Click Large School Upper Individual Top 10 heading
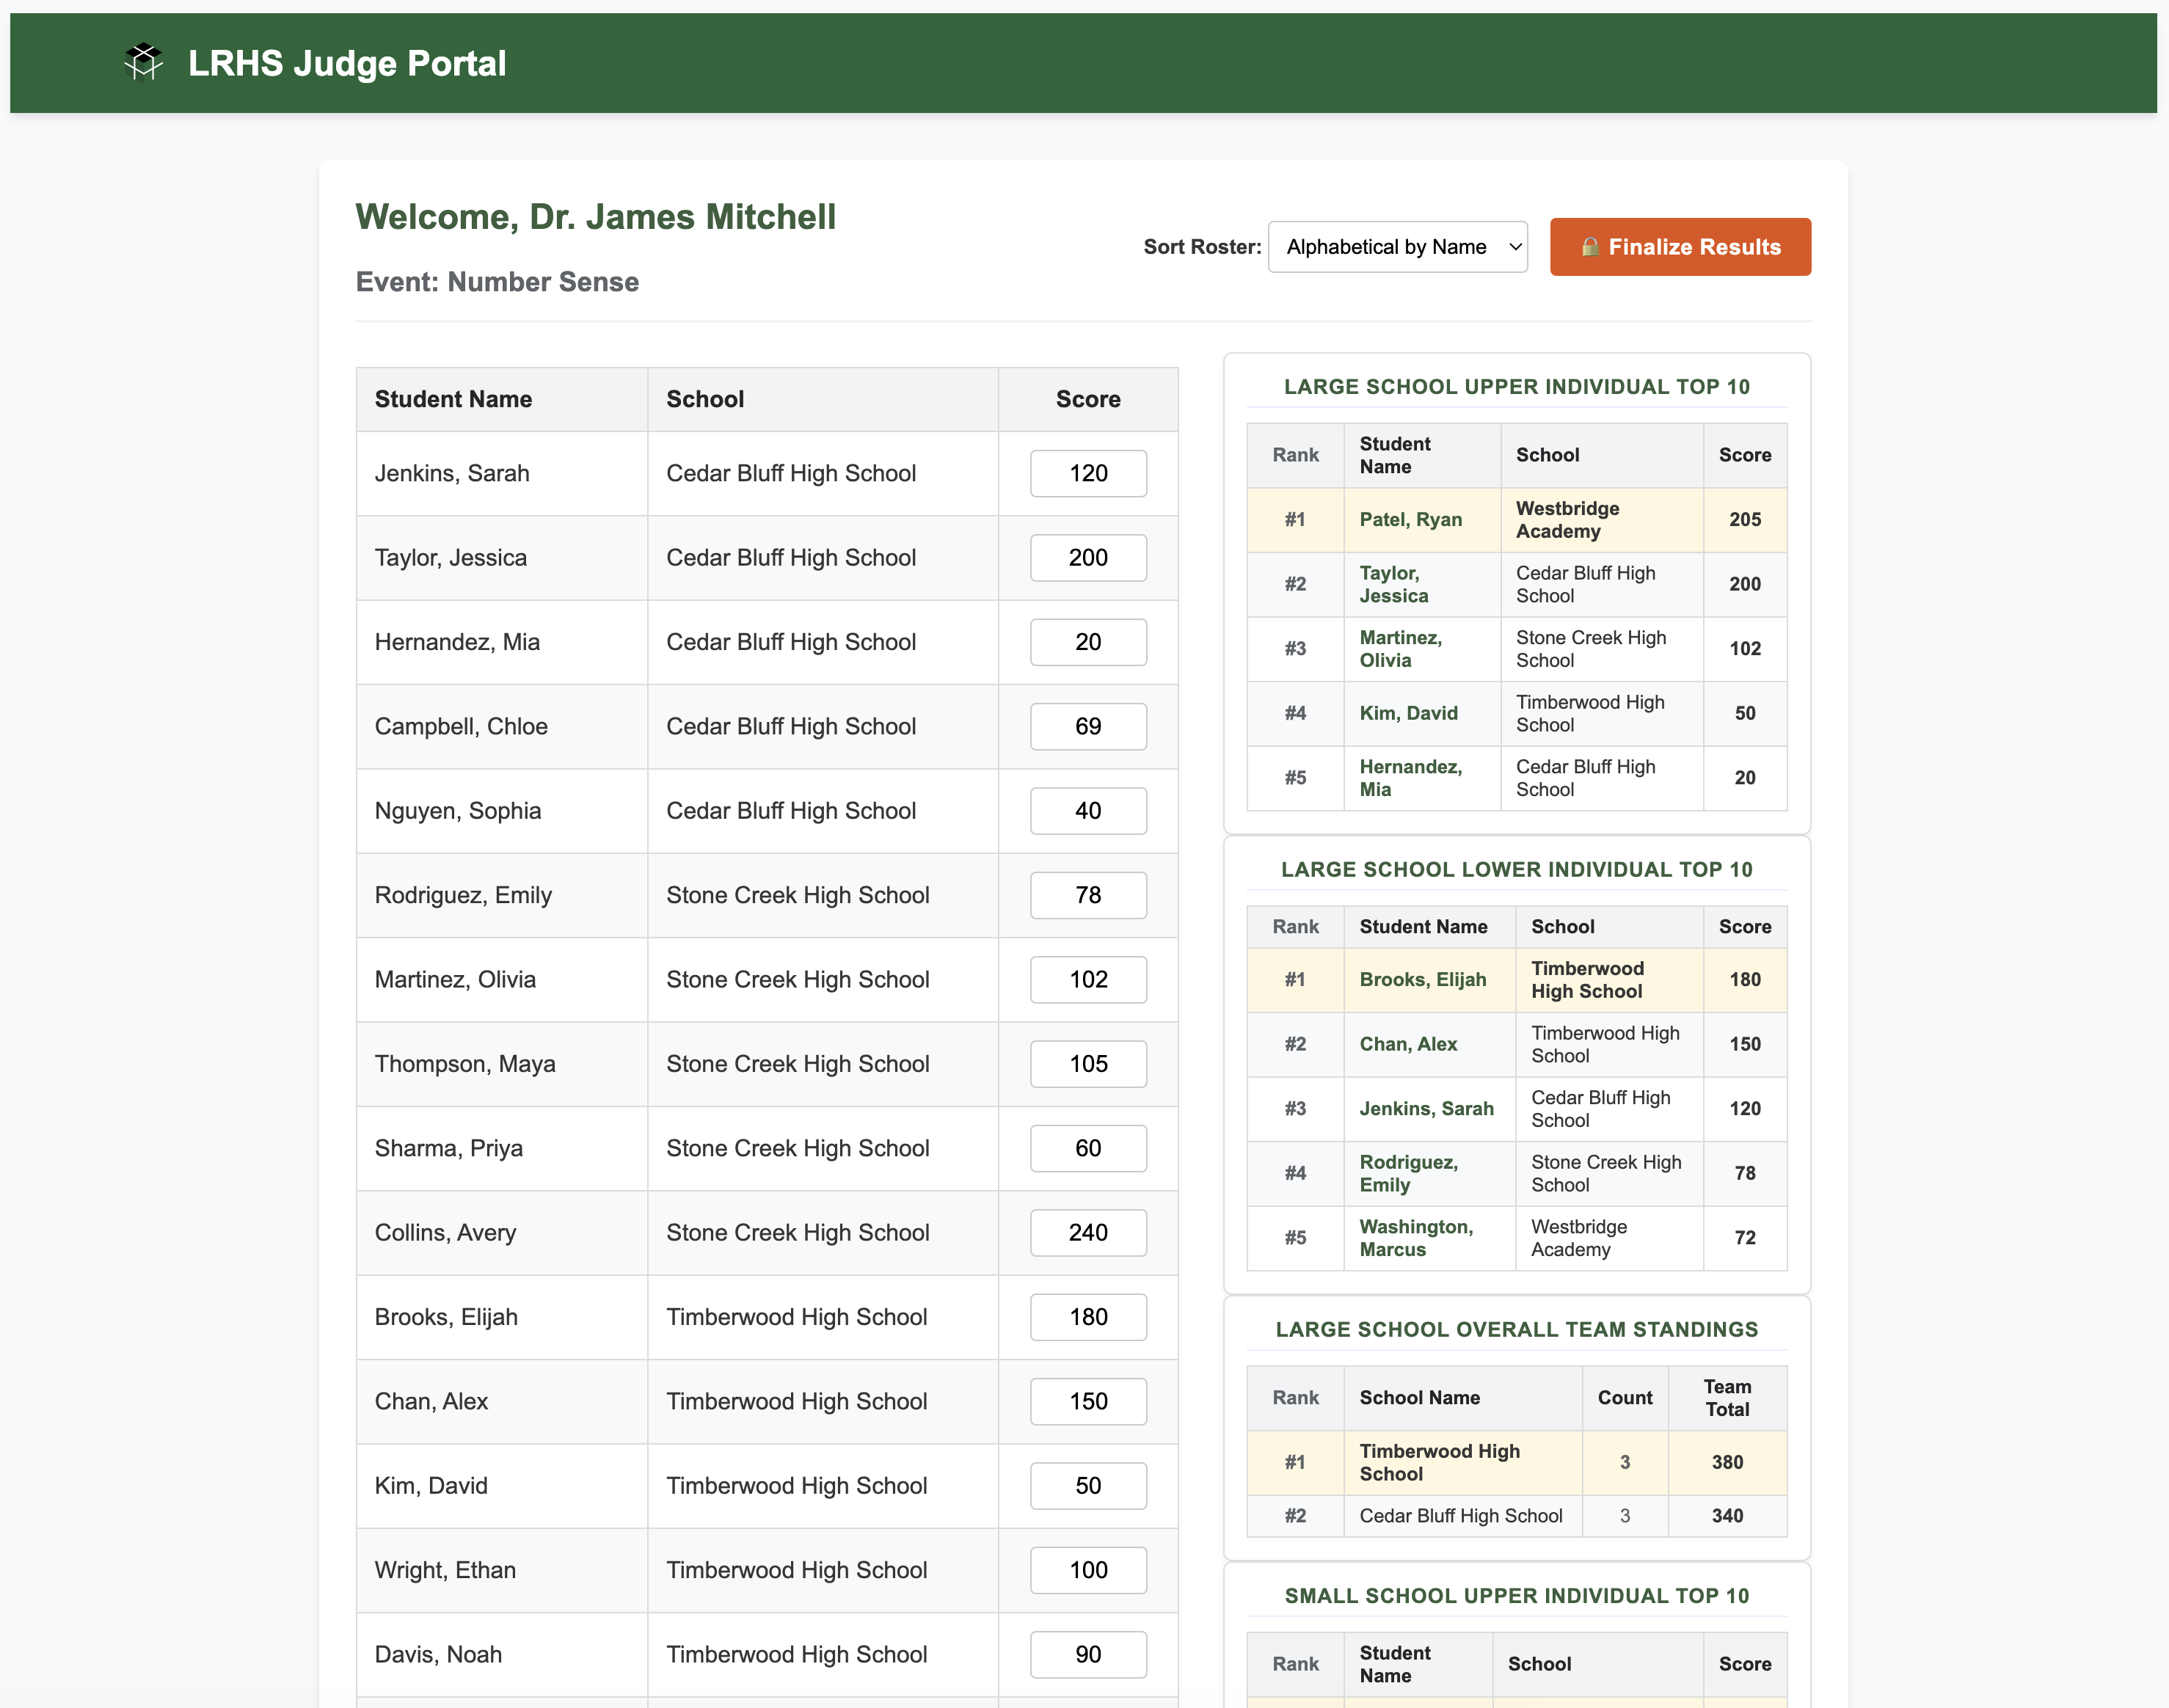 [1516, 386]
